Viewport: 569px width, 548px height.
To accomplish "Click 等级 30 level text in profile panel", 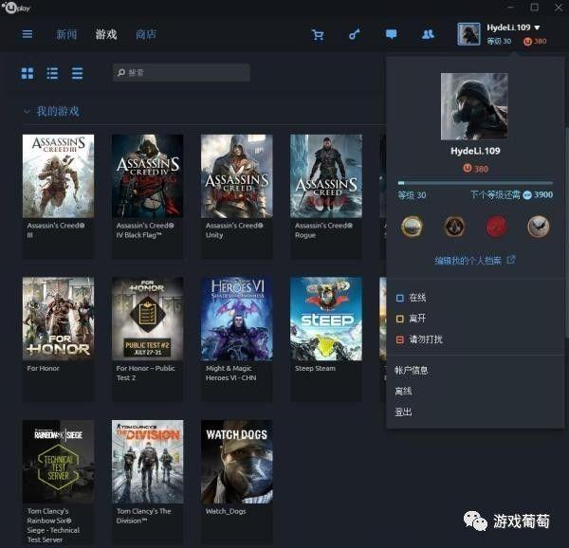I will [412, 195].
